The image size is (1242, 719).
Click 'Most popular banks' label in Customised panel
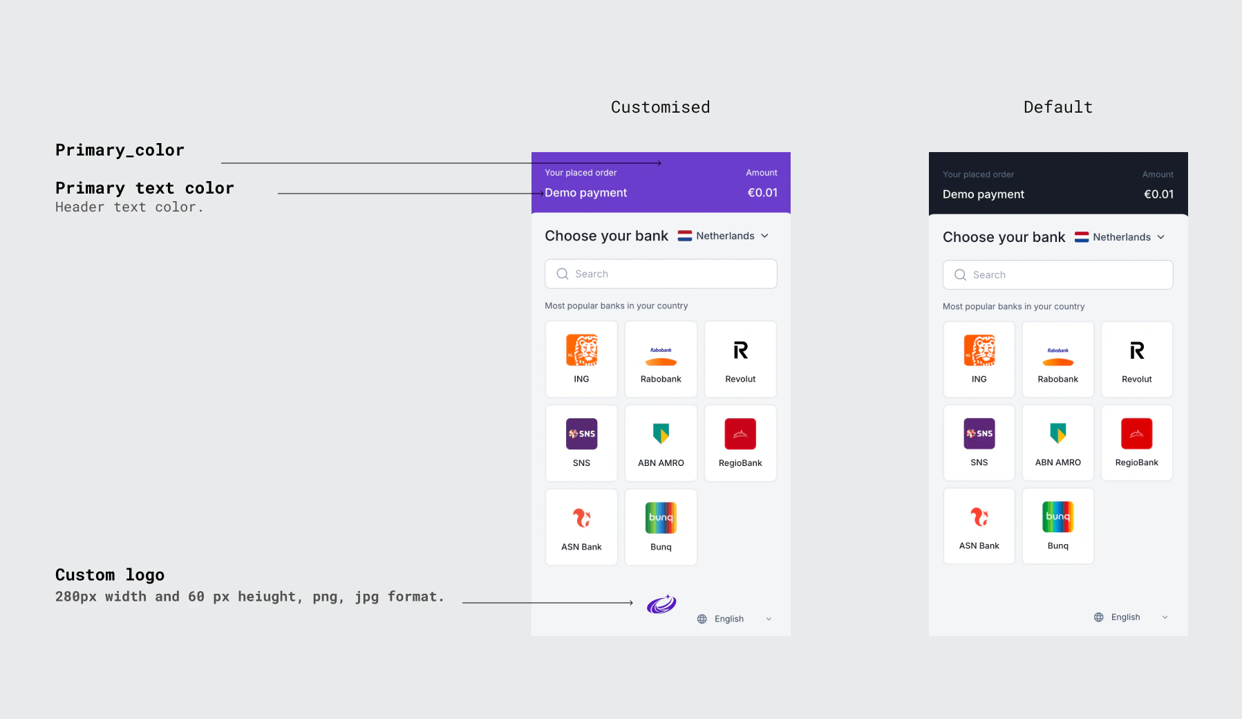tap(617, 306)
